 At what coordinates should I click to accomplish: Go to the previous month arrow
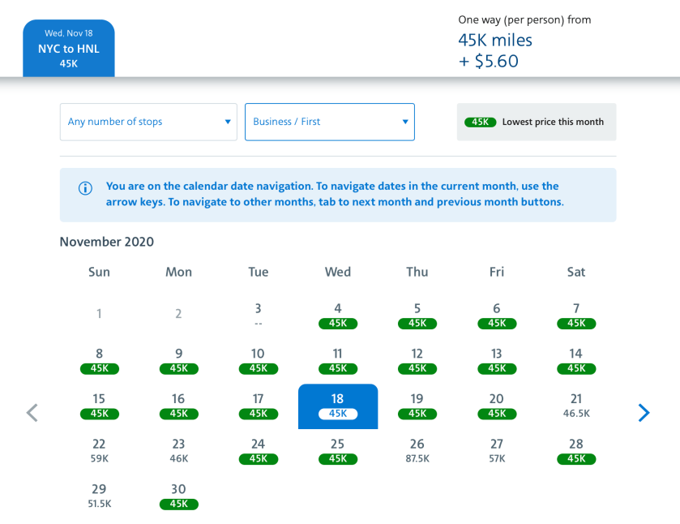point(32,413)
